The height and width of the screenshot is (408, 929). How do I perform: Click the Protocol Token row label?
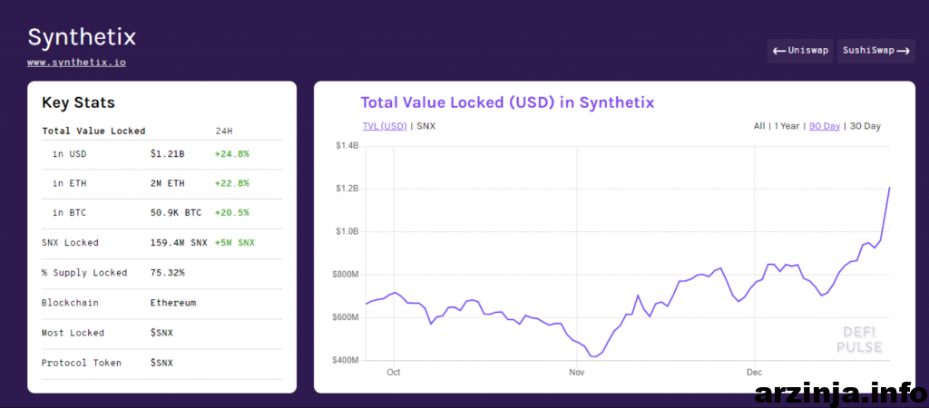click(x=82, y=363)
